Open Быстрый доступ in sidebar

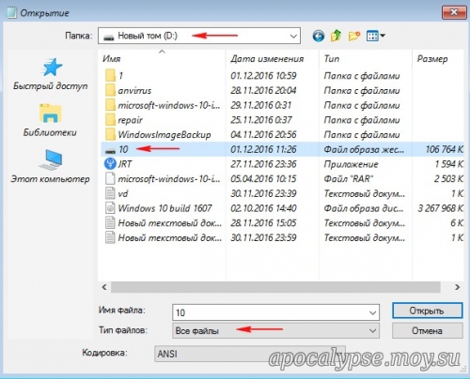click(x=51, y=74)
